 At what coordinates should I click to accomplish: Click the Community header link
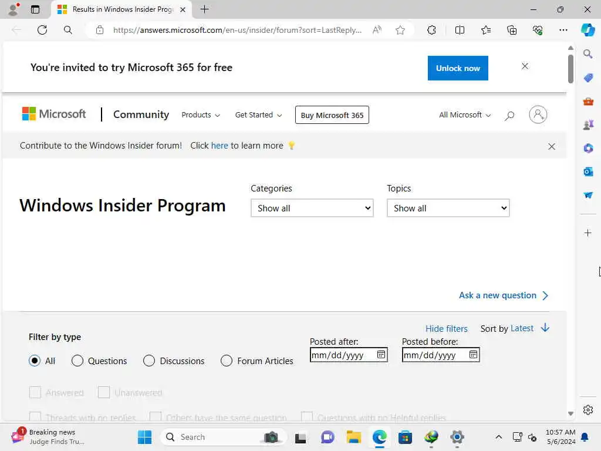click(x=141, y=115)
